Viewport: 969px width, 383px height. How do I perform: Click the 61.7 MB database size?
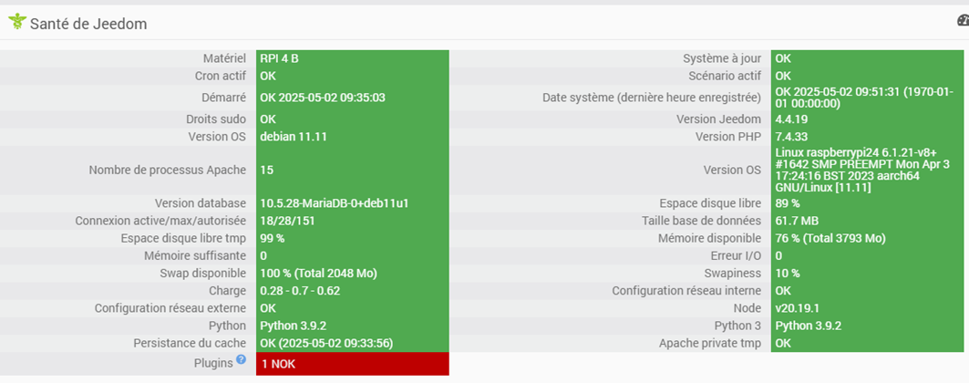click(x=797, y=221)
